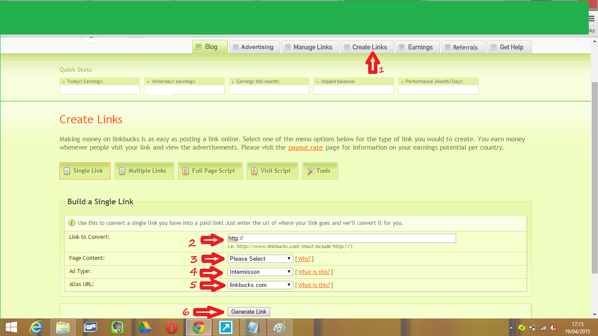Open Internet Explorer from the taskbar
Image resolution: width=598 pixels, height=336 pixels.
pos(36,327)
